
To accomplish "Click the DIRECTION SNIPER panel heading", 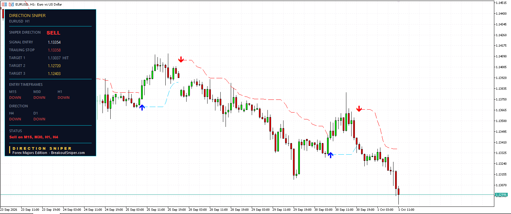I will 27,15.
